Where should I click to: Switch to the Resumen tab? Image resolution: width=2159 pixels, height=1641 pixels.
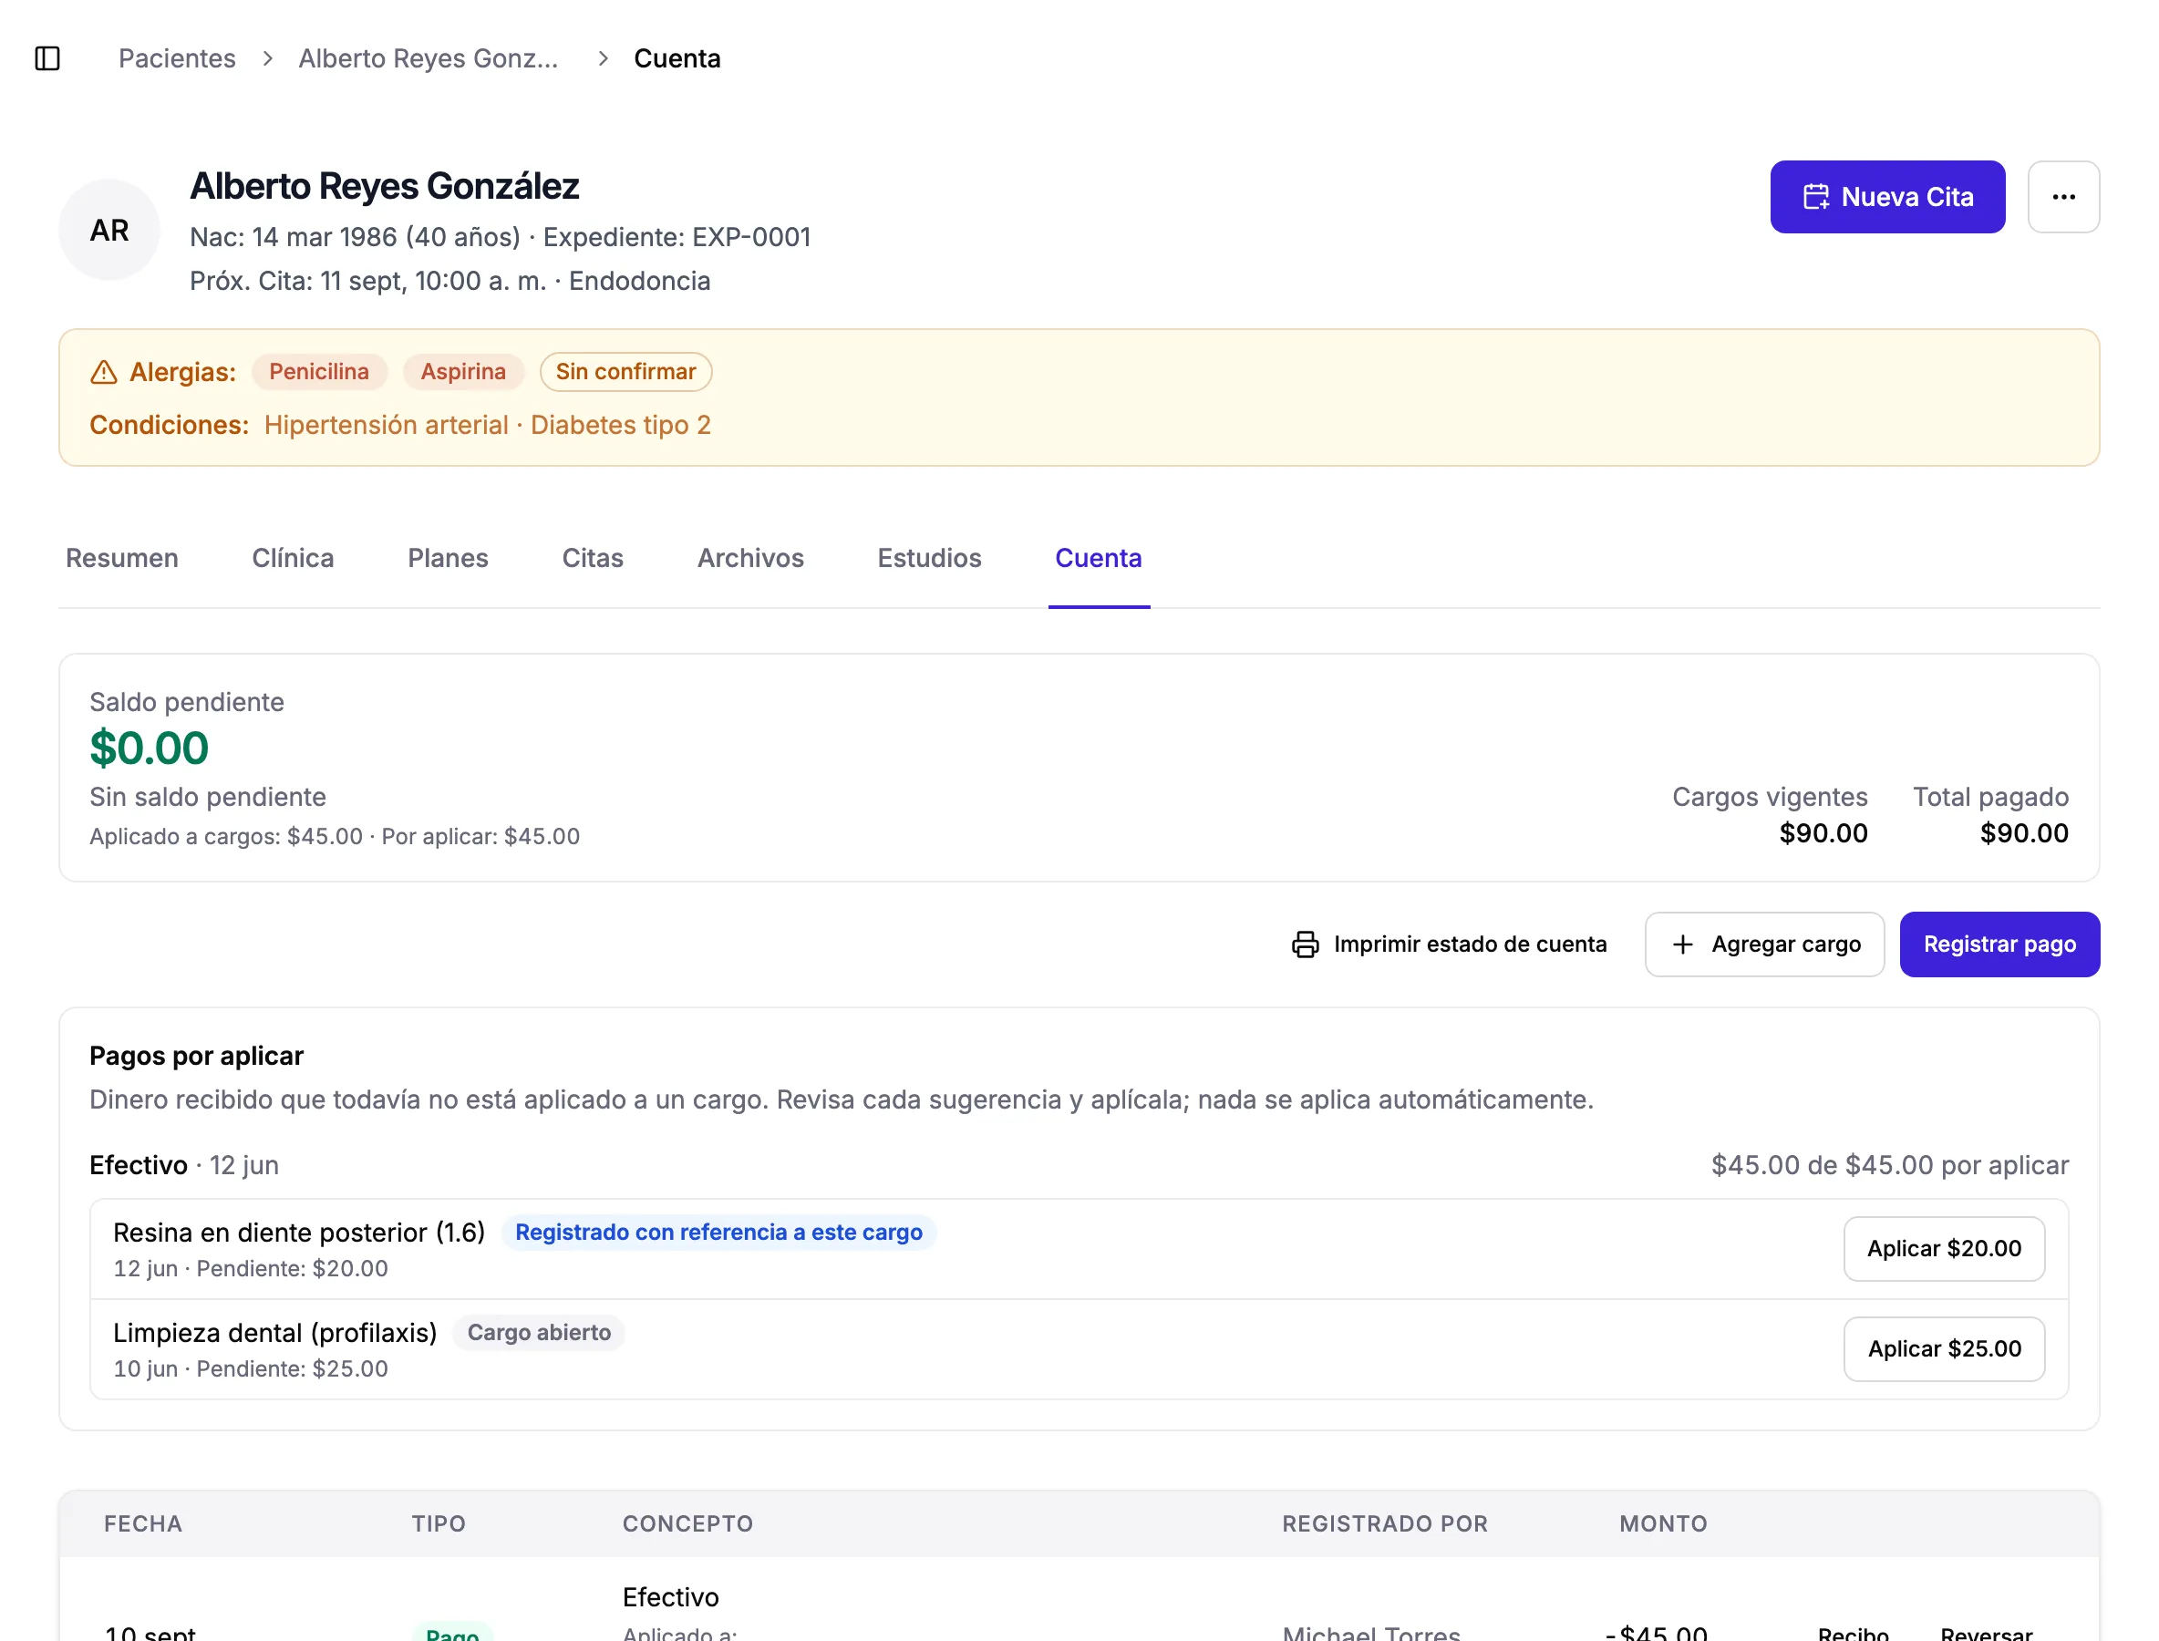(x=122, y=558)
